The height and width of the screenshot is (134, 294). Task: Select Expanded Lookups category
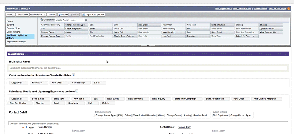pos(16,42)
